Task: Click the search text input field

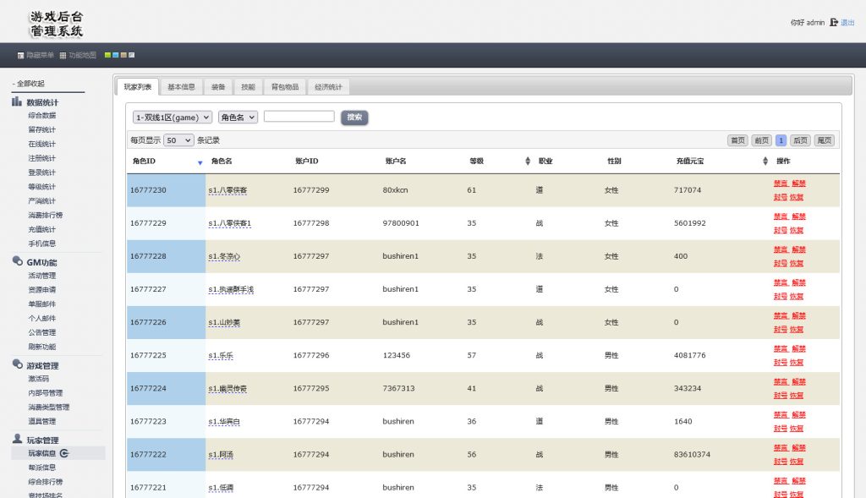Action: click(299, 117)
